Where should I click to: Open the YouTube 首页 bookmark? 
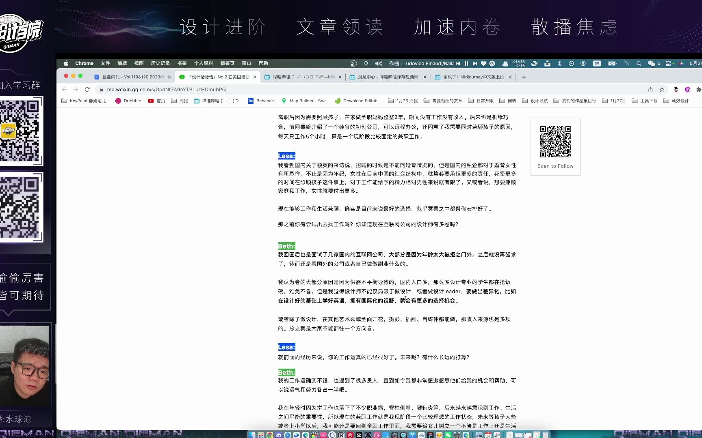(157, 101)
